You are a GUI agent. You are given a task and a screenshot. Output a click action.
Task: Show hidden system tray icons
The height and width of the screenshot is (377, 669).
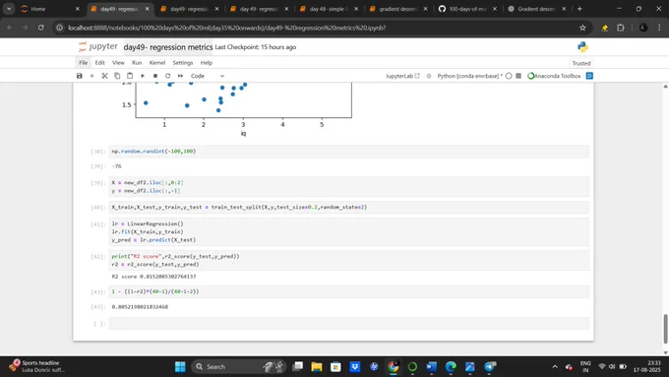click(555, 366)
